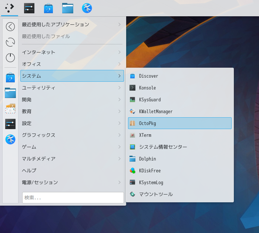Click the KDiskFree icon
This screenshot has height=233, width=259.
(x=132, y=170)
